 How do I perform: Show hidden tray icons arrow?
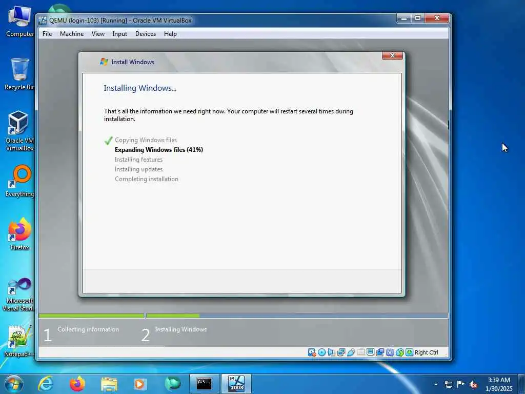click(436, 384)
